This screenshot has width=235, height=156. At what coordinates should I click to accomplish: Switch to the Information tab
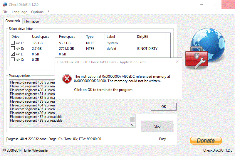(31, 21)
